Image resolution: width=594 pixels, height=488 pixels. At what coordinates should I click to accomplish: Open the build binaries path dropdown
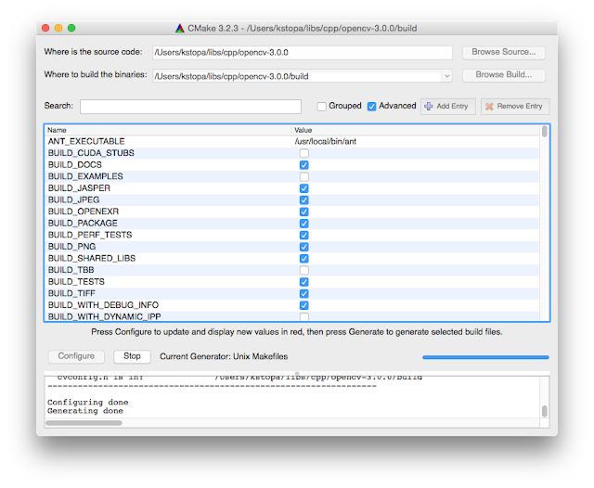tap(447, 76)
